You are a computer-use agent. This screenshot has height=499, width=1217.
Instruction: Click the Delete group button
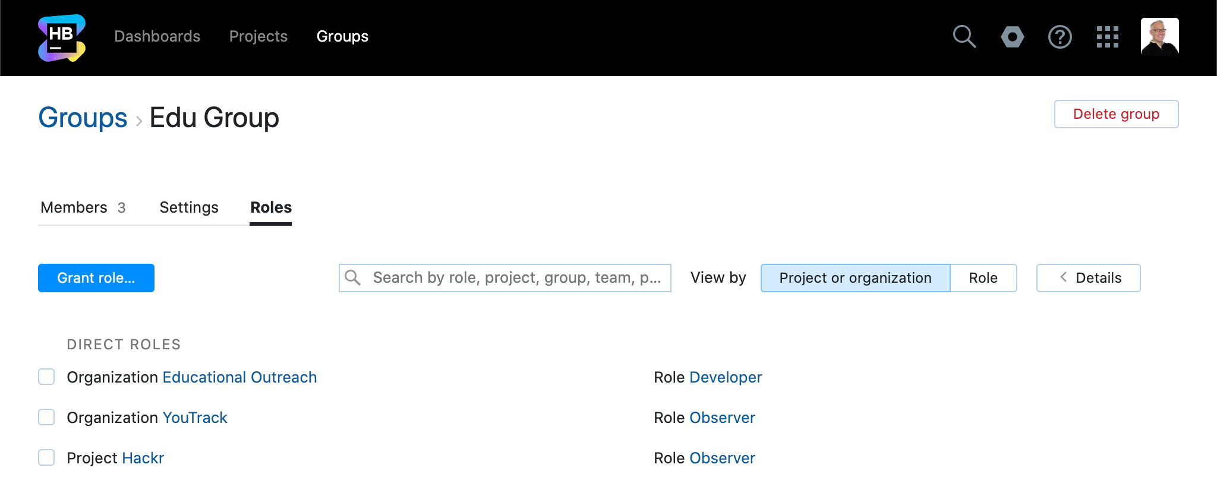[x=1116, y=114]
